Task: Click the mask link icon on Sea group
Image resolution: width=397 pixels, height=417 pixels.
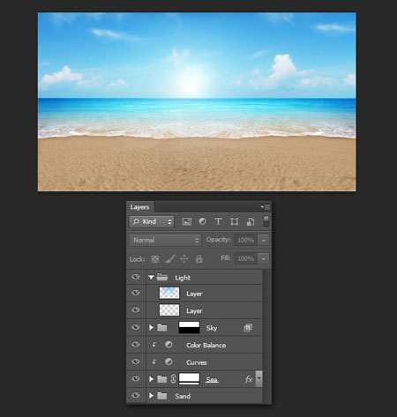Action: (173, 379)
